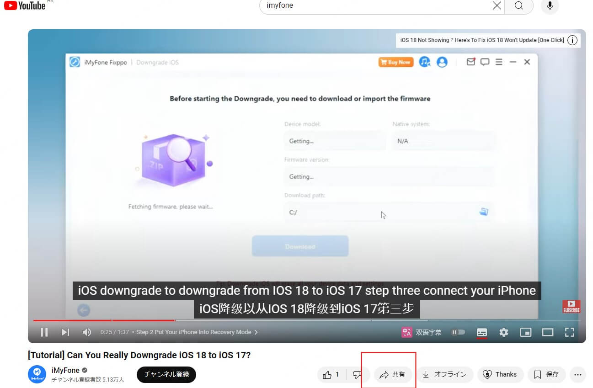
Task: Open the YouTube home logo
Action: 25,5
